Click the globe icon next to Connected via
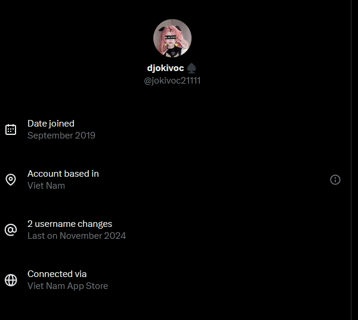 (x=11, y=280)
